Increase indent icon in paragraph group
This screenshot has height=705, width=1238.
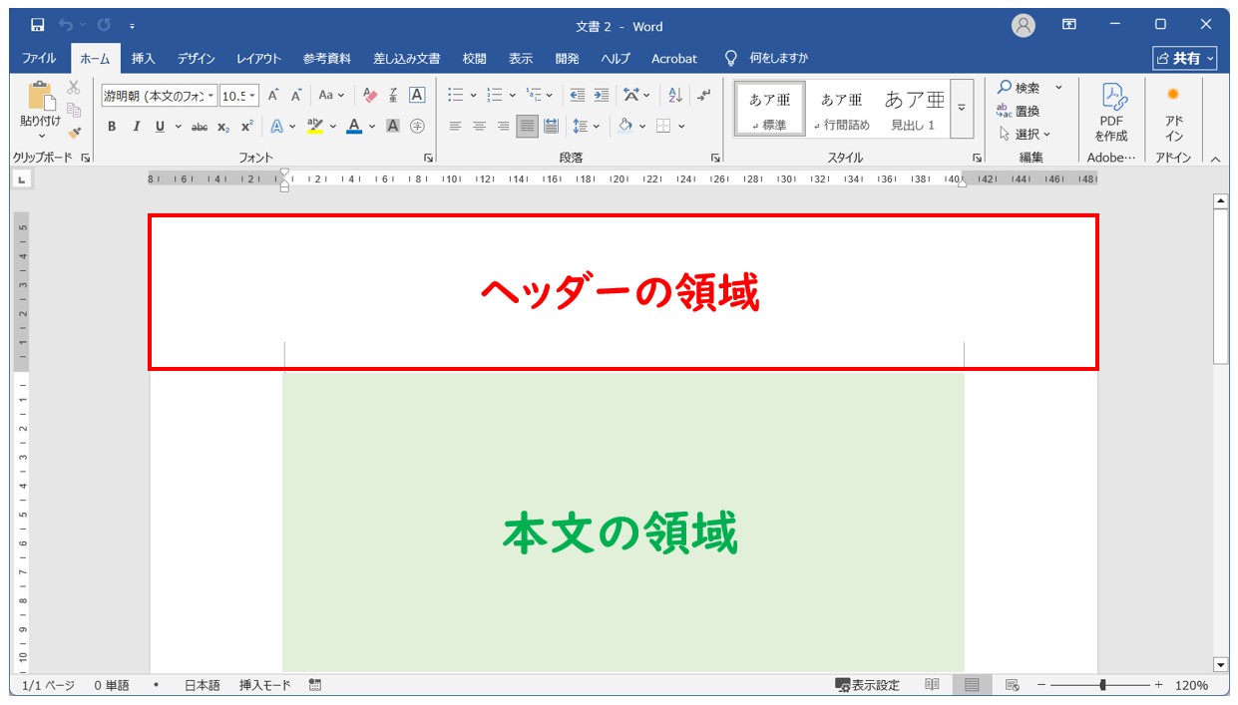[601, 96]
